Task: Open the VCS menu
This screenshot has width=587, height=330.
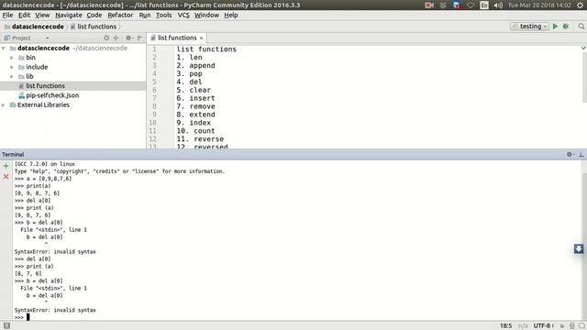Action: tap(183, 15)
